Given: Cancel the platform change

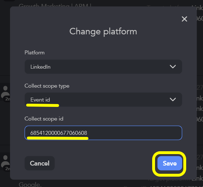Looking at the screenshot, I should point(40,163).
